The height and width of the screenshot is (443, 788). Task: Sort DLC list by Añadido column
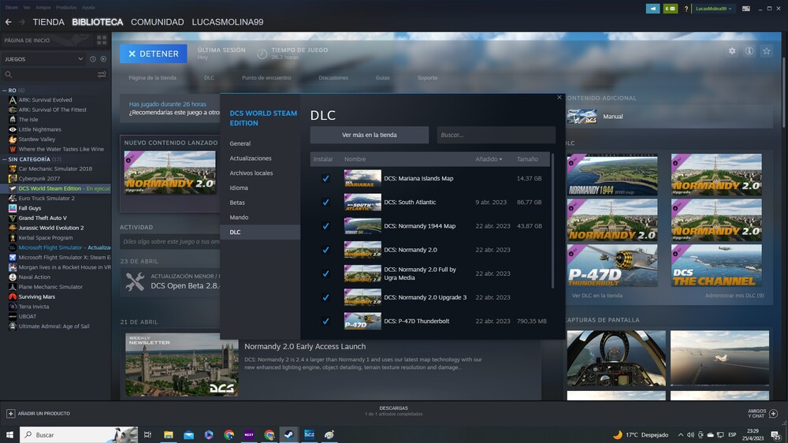(x=489, y=159)
